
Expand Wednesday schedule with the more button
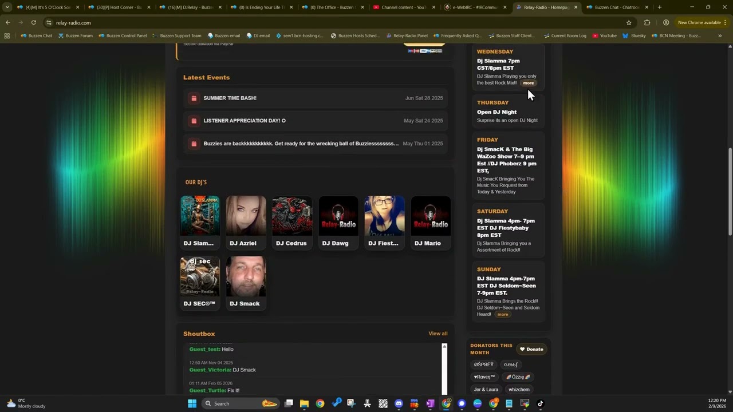528,83
